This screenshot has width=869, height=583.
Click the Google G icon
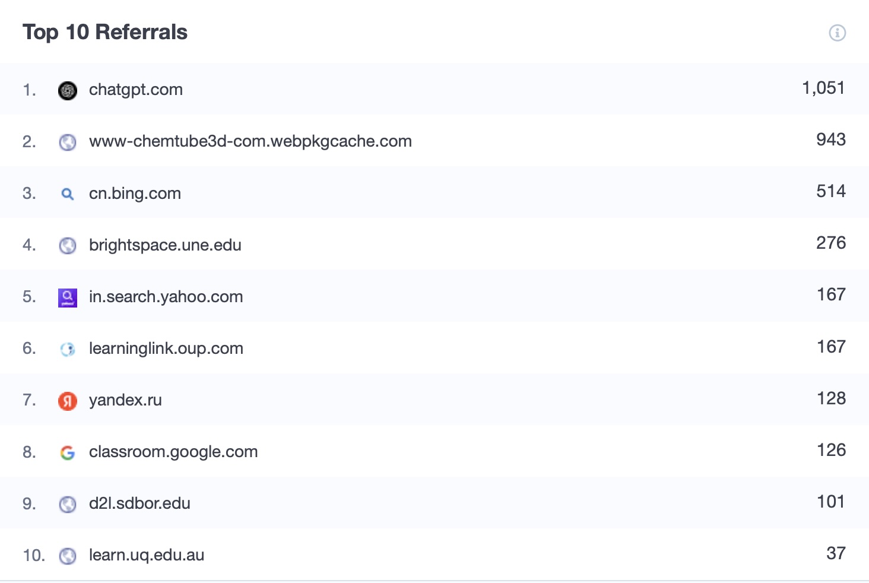pos(68,452)
